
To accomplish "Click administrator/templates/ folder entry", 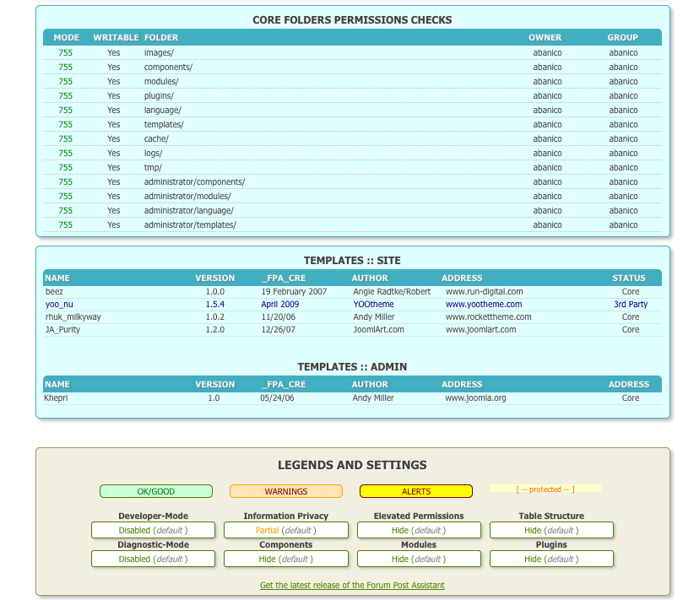I will tap(190, 224).
